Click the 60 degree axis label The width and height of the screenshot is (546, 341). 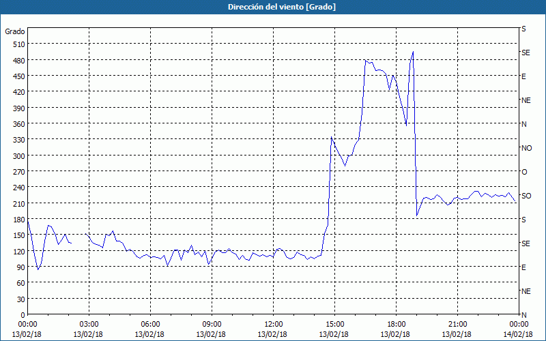pyautogui.click(x=20, y=283)
